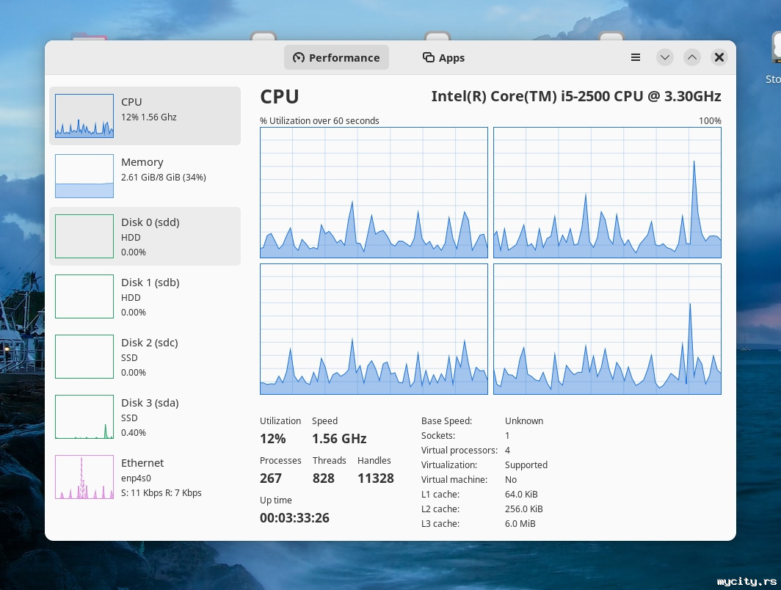Click the Intel Core i5-2500 model heading

[x=575, y=96]
